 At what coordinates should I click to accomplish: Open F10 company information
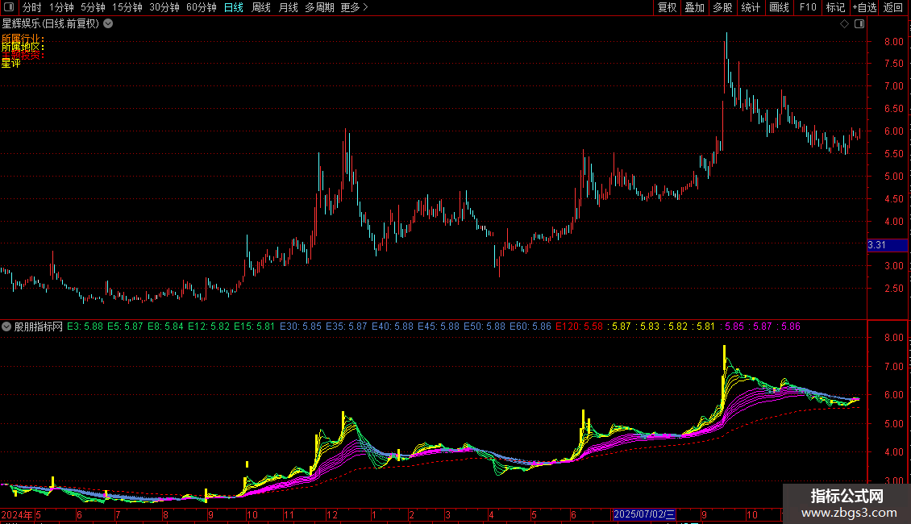[x=808, y=7]
